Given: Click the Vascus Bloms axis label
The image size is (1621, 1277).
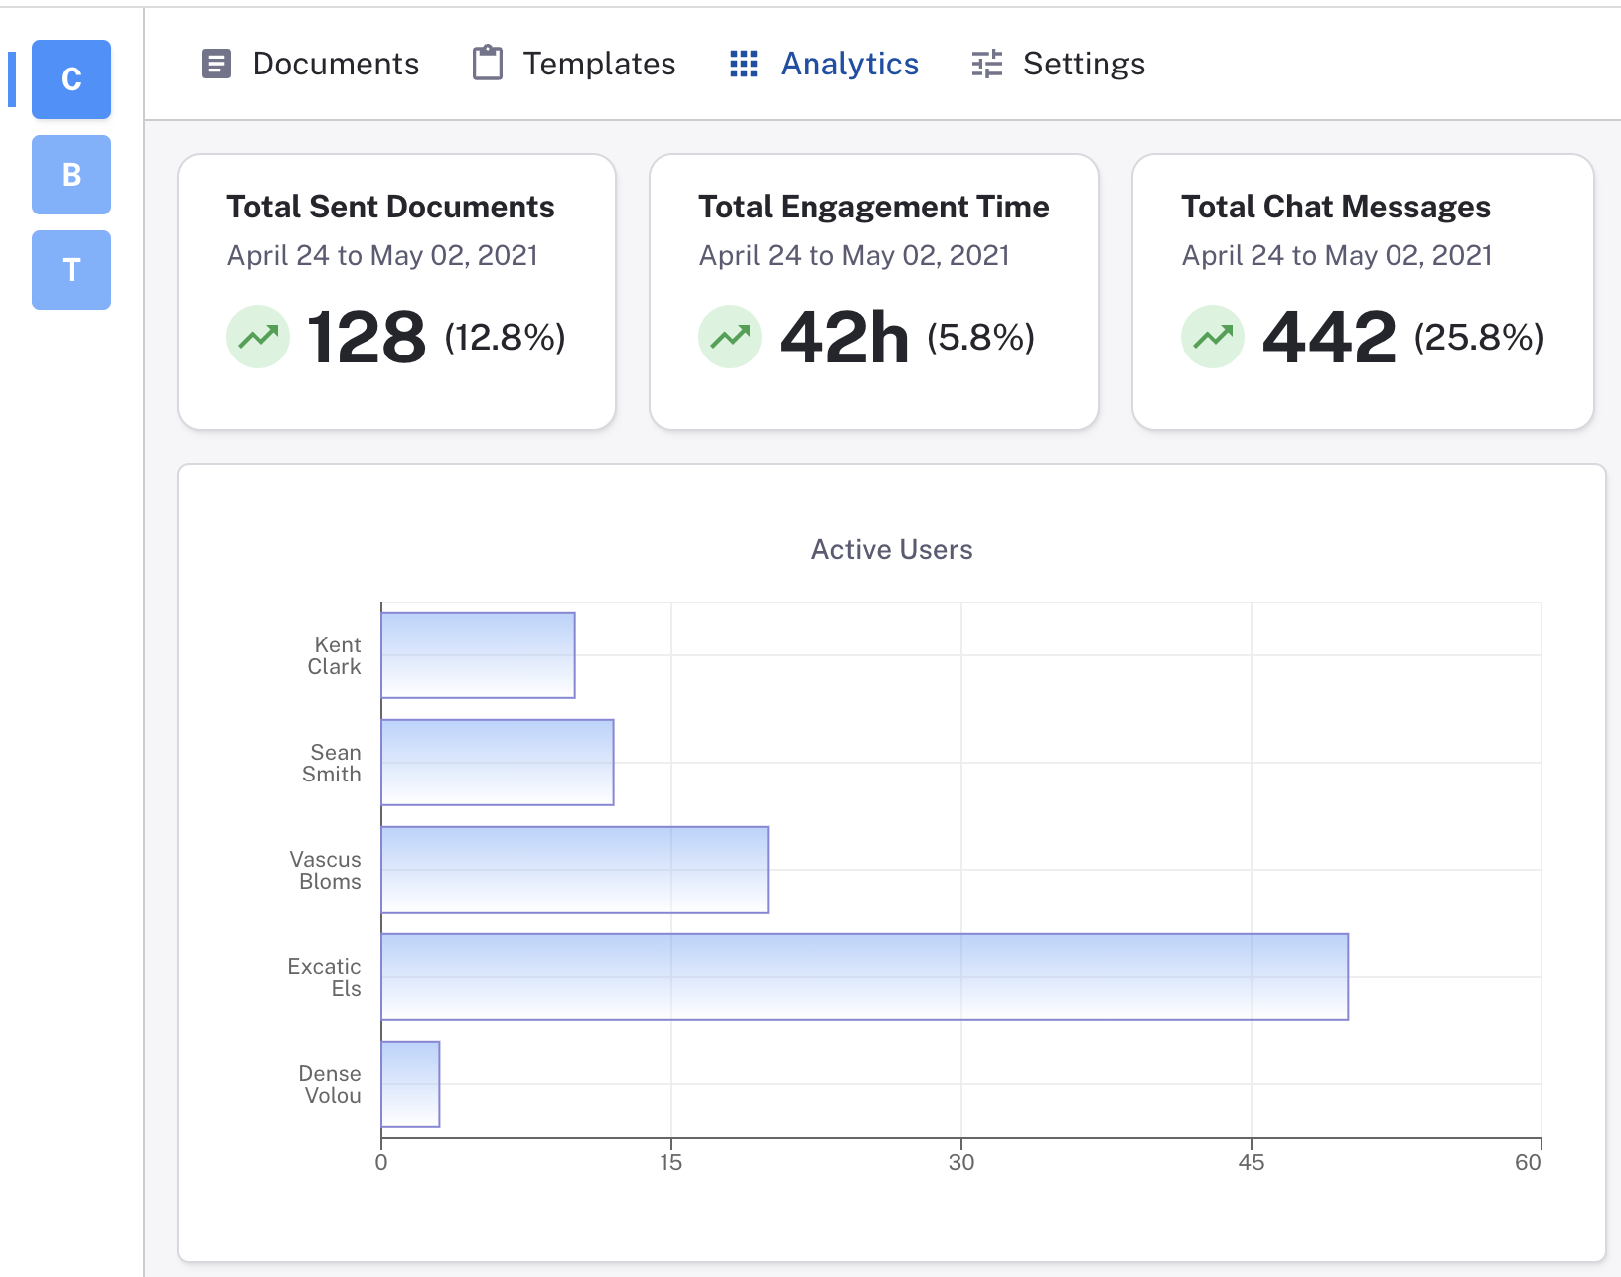Looking at the screenshot, I should 326,871.
